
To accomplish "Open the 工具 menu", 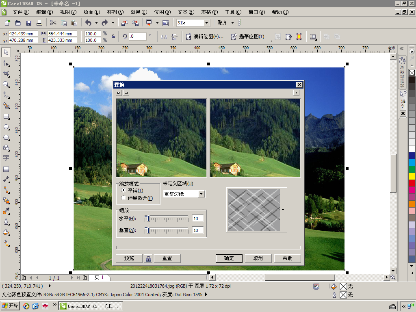I will 233,12.
